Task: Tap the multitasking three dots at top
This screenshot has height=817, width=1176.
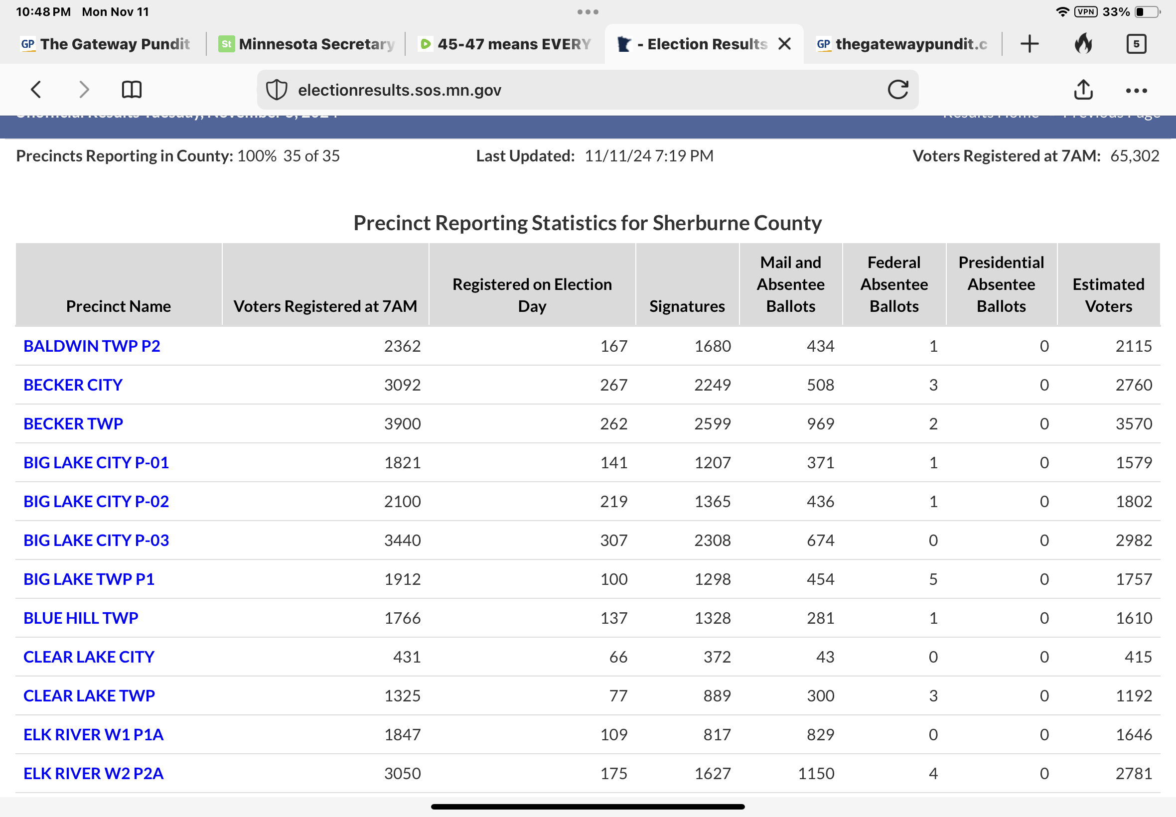Action: click(x=588, y=12)
